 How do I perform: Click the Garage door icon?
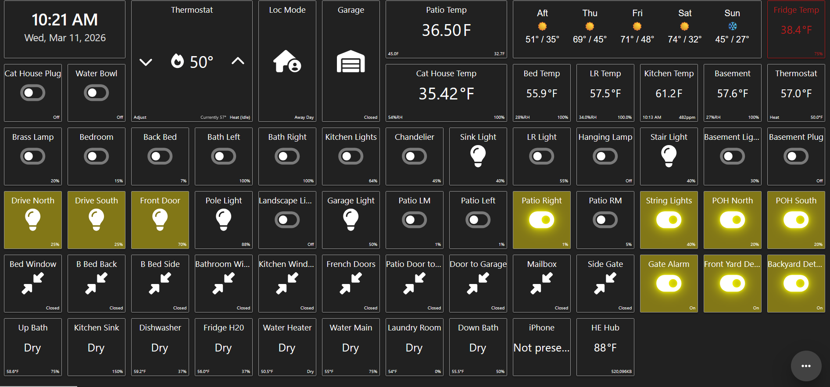tap(351, 62)
